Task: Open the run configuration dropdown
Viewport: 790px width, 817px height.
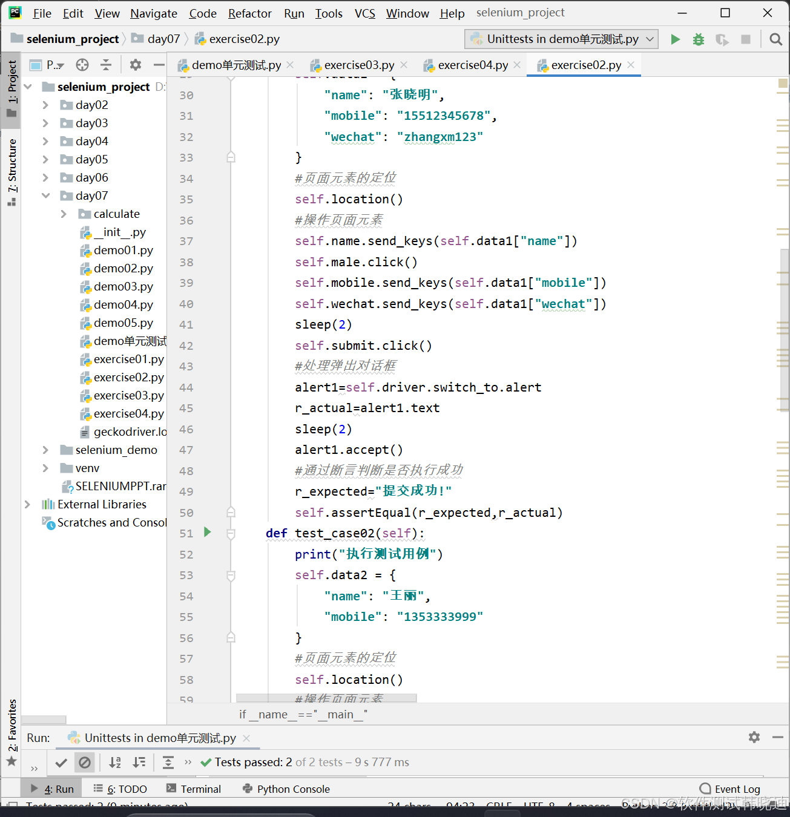Action: (x=562, y=39)
